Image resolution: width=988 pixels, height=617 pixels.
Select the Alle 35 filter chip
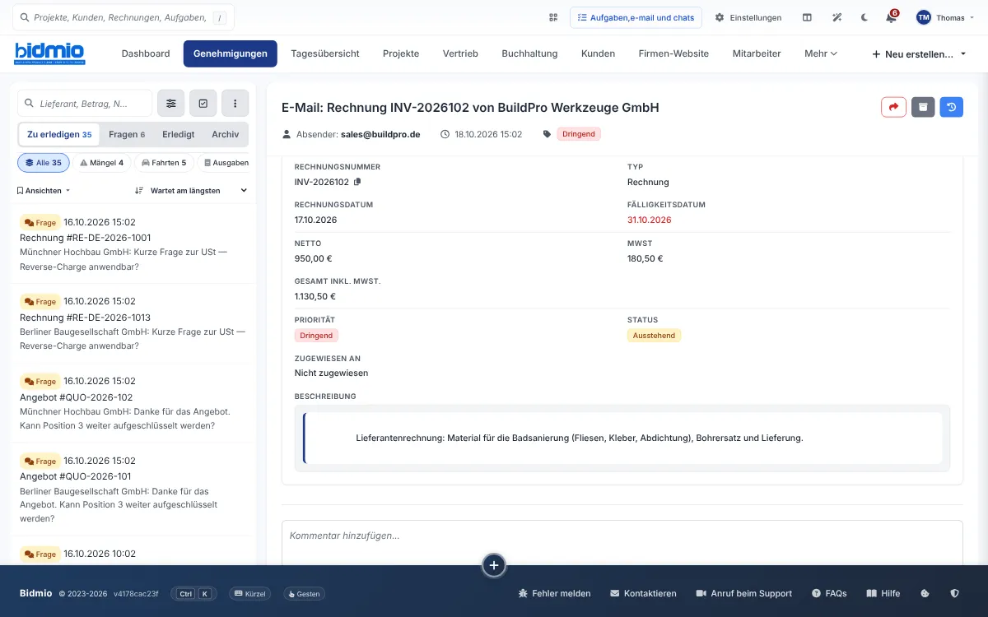(44, 163)
